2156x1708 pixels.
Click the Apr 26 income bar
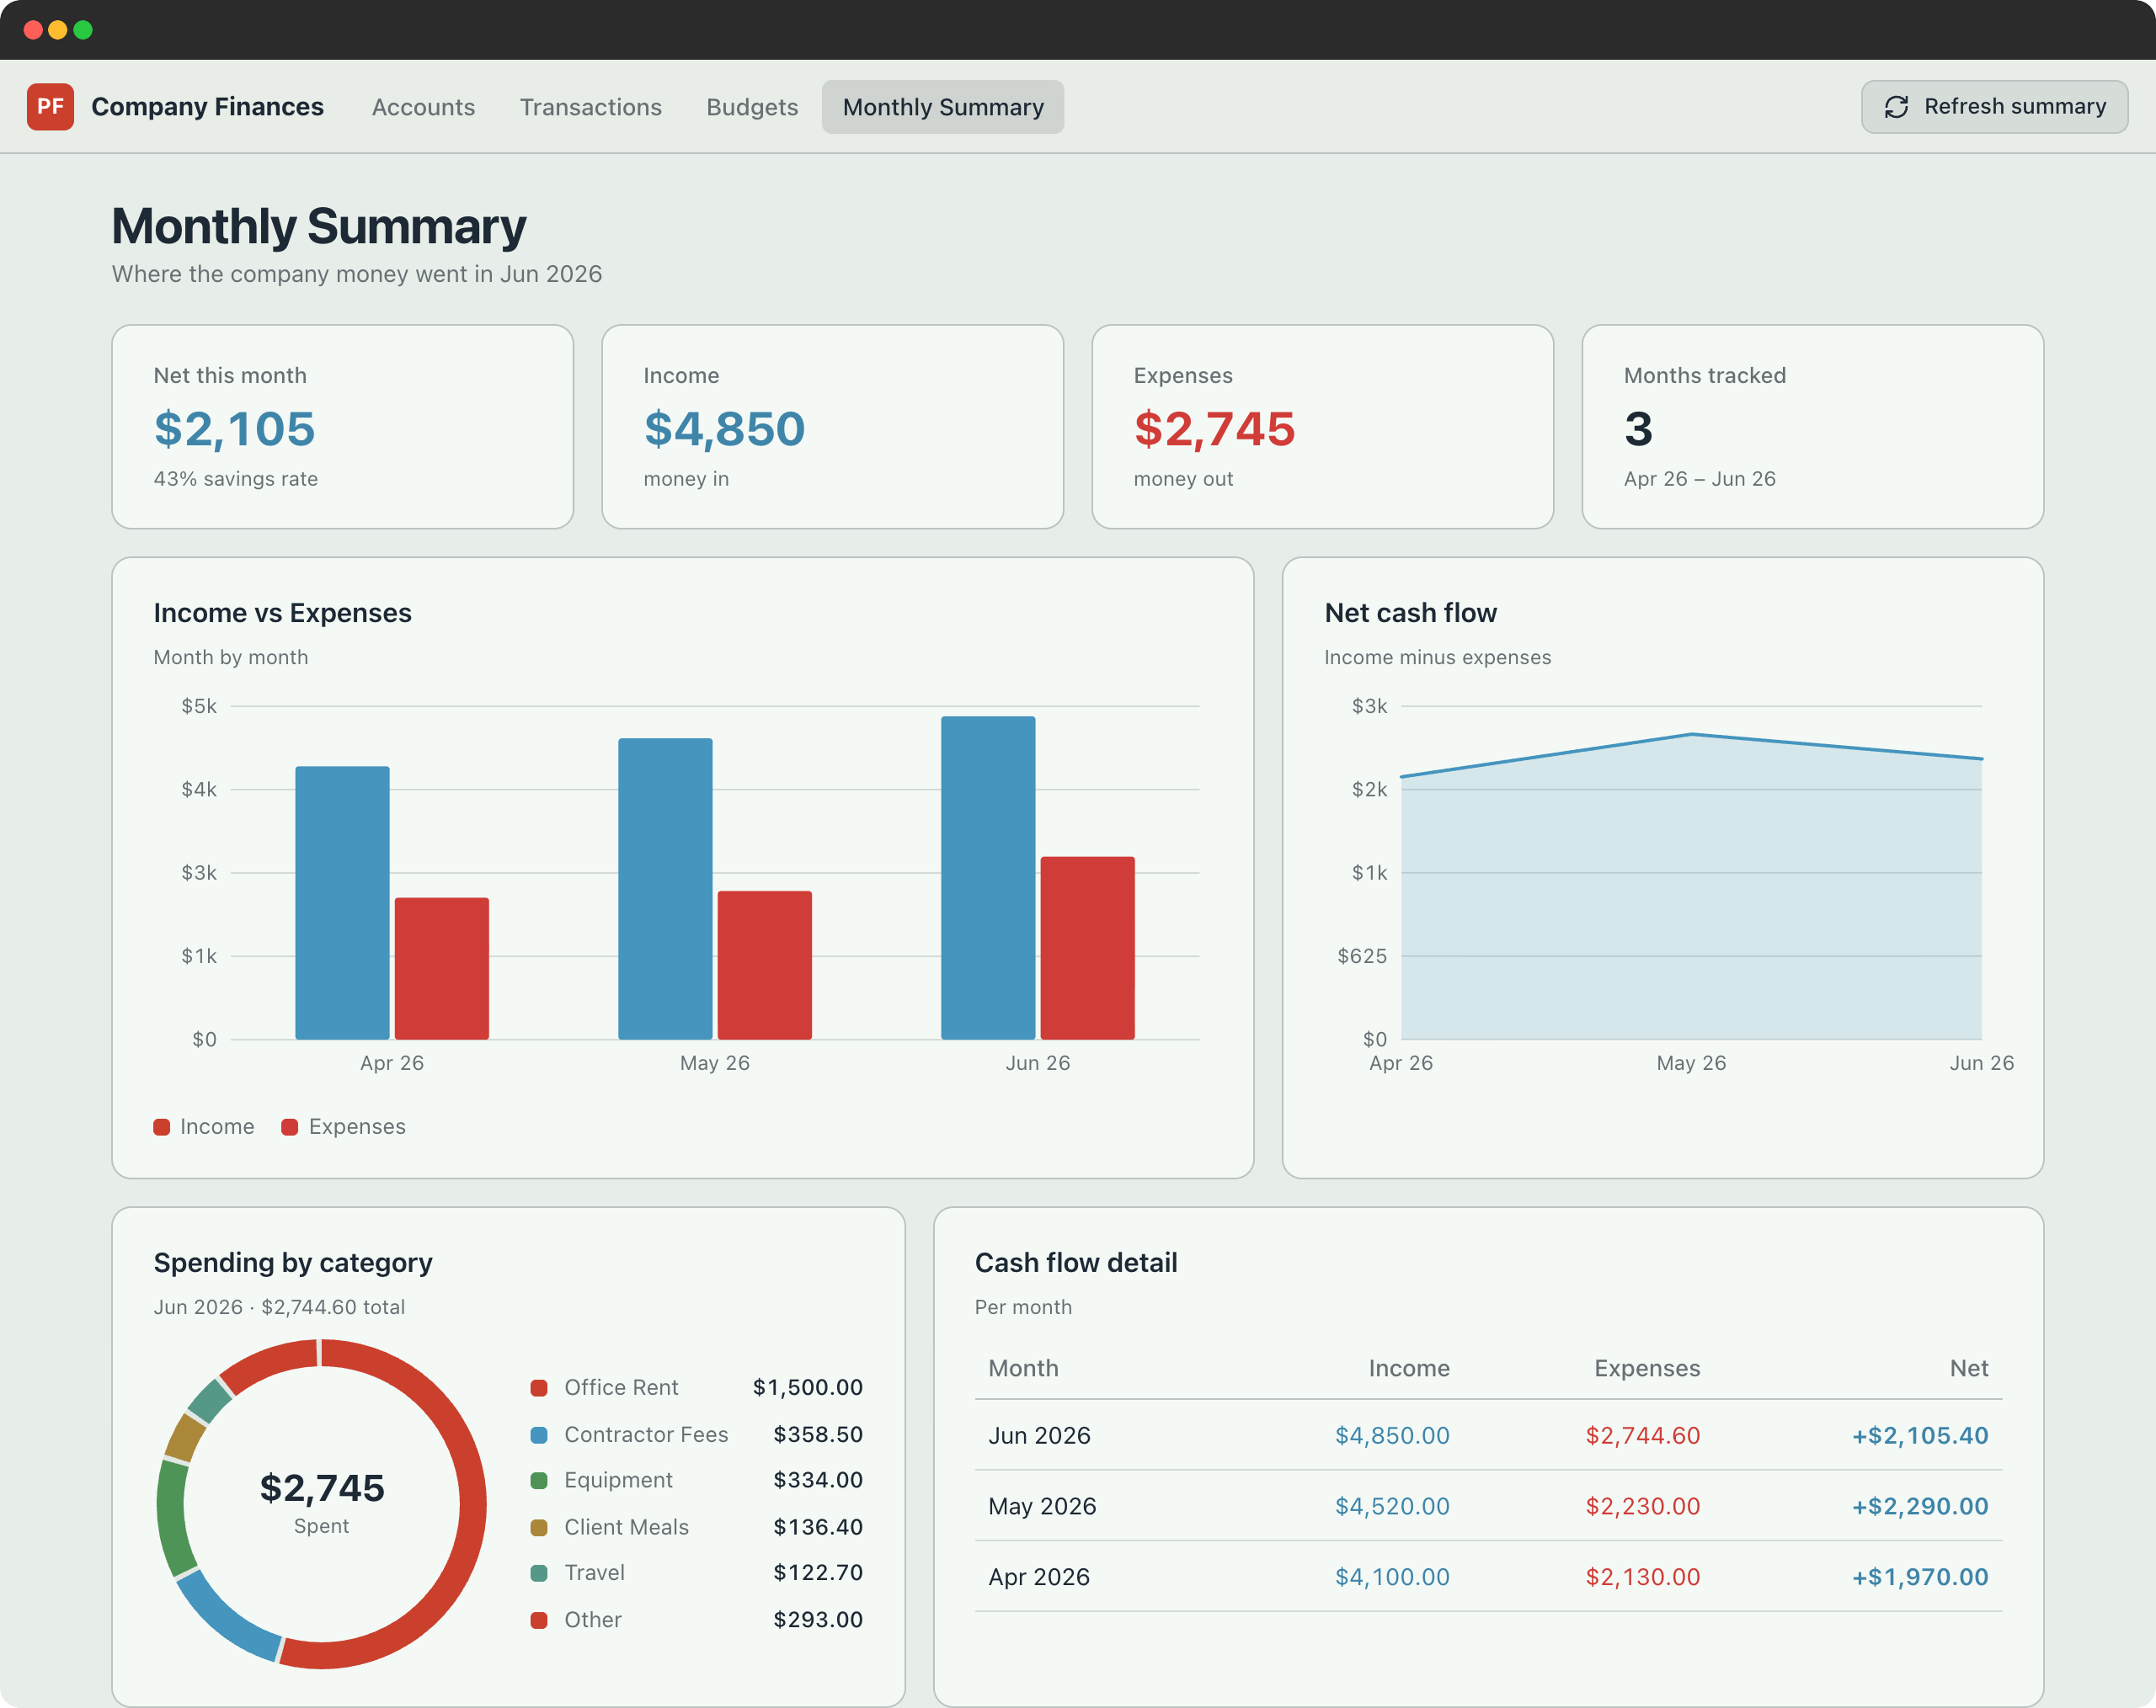pyautogui.click(x=342, y=903)
